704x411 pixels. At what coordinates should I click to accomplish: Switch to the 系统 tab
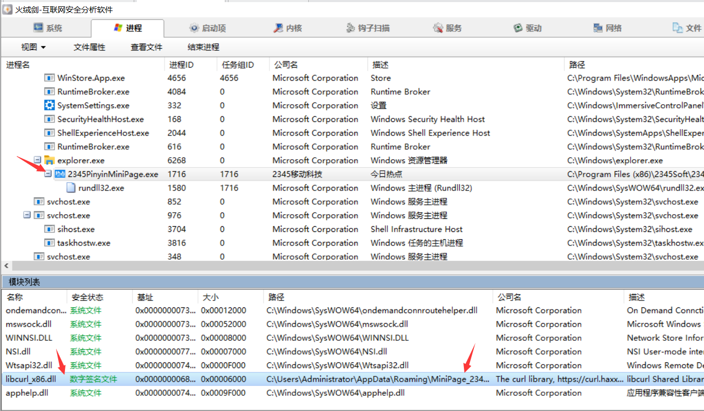[x=48, y=28]
